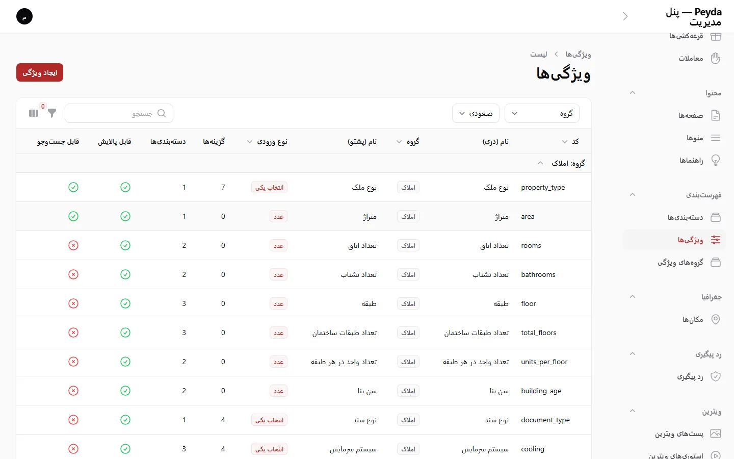Collapse the sidebar with chevron arrow
The height and width of the screenshot is (459, 734).
coord(625,16)
